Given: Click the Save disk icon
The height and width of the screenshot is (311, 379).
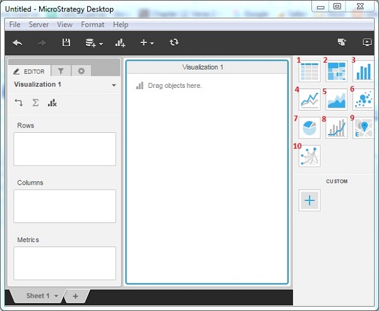Looking at the screenshot, I should 66,42.
